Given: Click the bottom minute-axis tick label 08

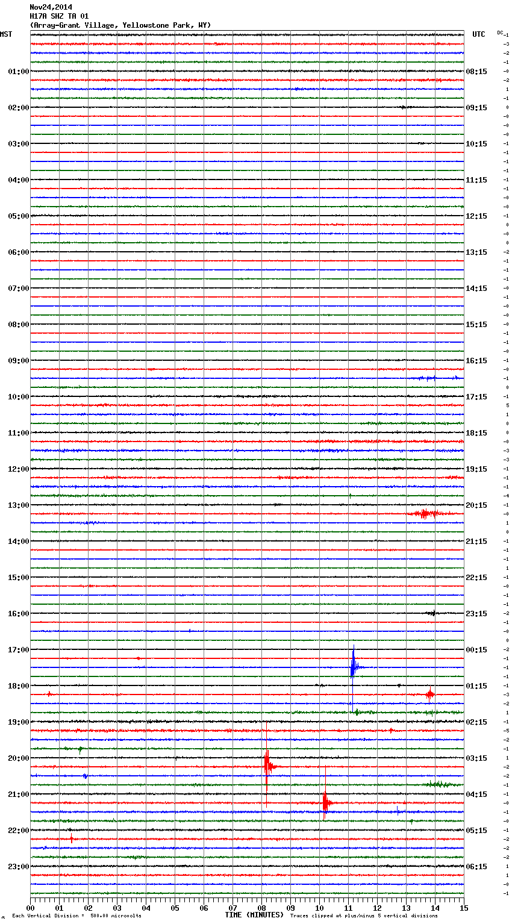Looking at the screenshot, I should tap(261, 908).
